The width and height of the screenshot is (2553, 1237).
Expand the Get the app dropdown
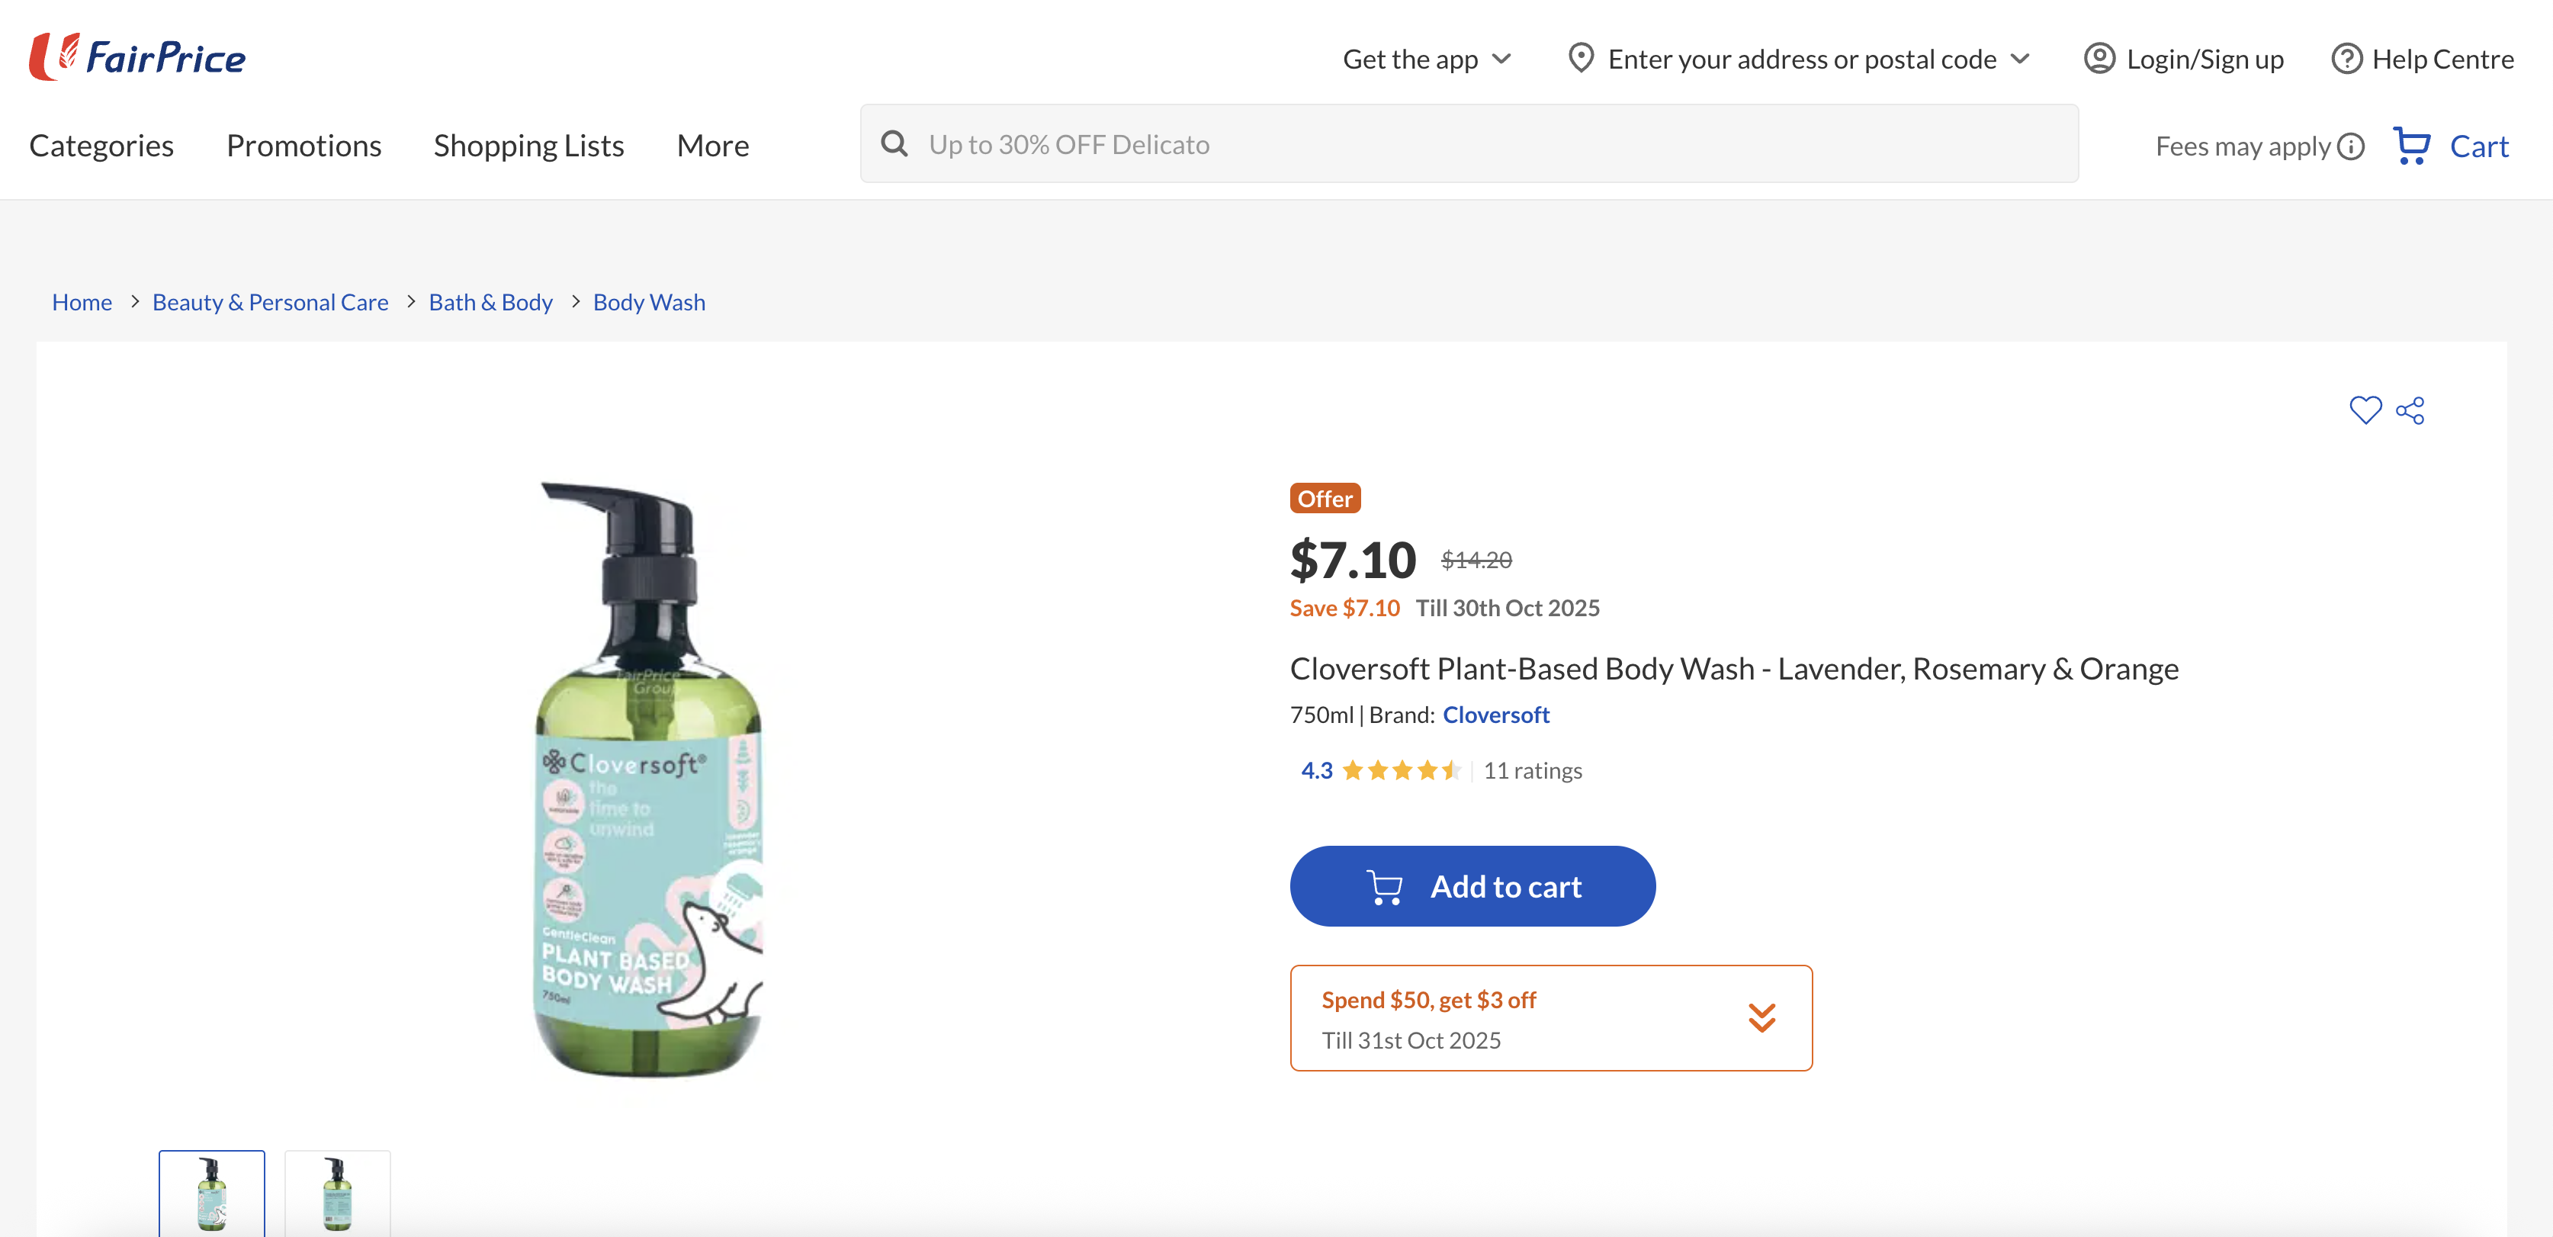1501,59
